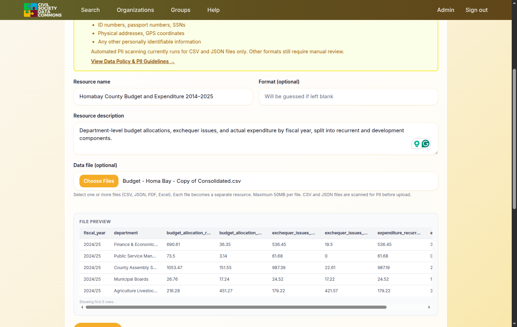Image resolution: width=517 pixels, height=327 pixels.
Task: Click the 'Showing first 5 rows.' note
Action: point(97,302)
